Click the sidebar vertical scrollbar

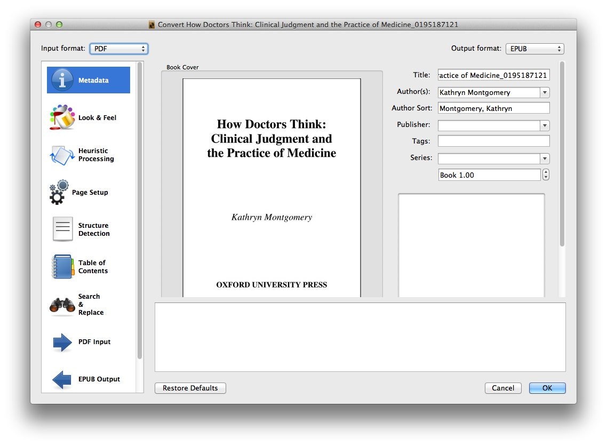tap(140, 211)
